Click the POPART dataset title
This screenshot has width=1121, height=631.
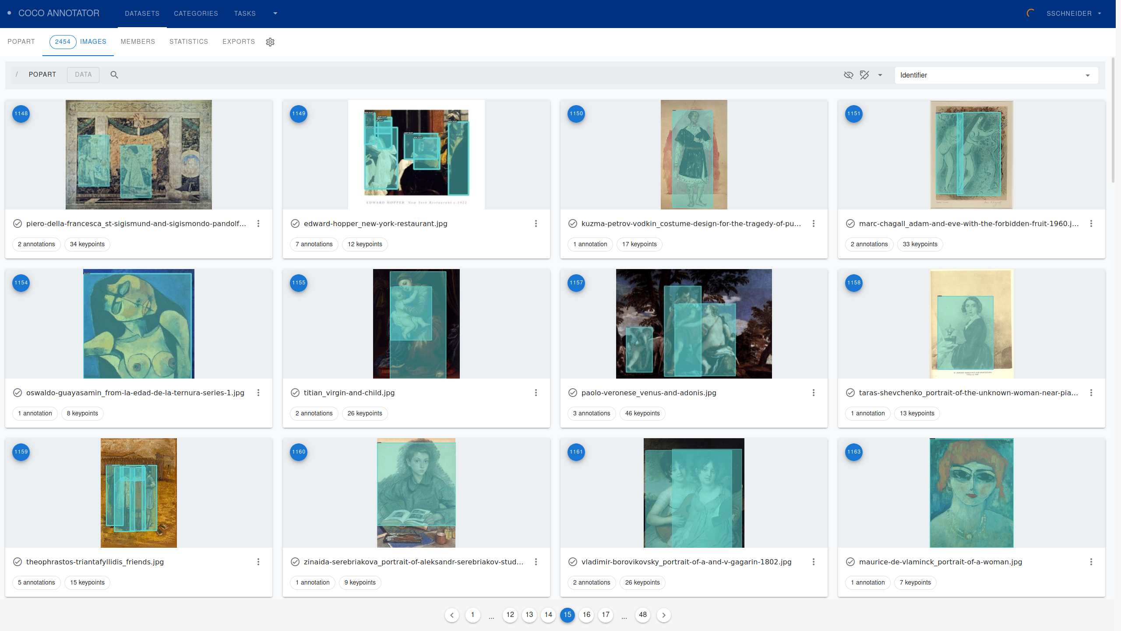click(21, 42)
